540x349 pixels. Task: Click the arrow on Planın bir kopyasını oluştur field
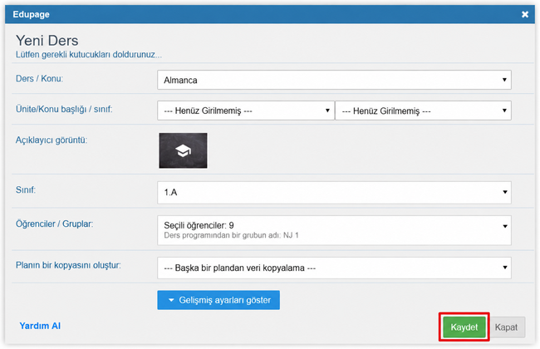pos(504,268)
